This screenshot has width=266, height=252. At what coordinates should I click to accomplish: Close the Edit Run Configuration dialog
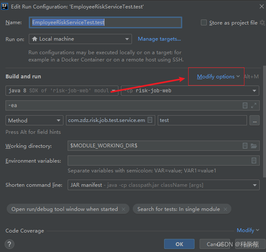point(262,6)
